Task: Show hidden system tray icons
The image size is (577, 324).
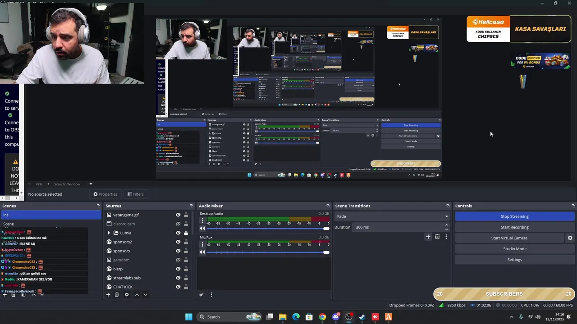Action: [x=511, y=317]
